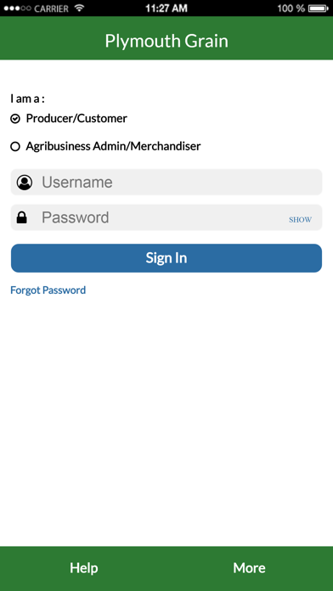Open the More tab

click(249, 568)
